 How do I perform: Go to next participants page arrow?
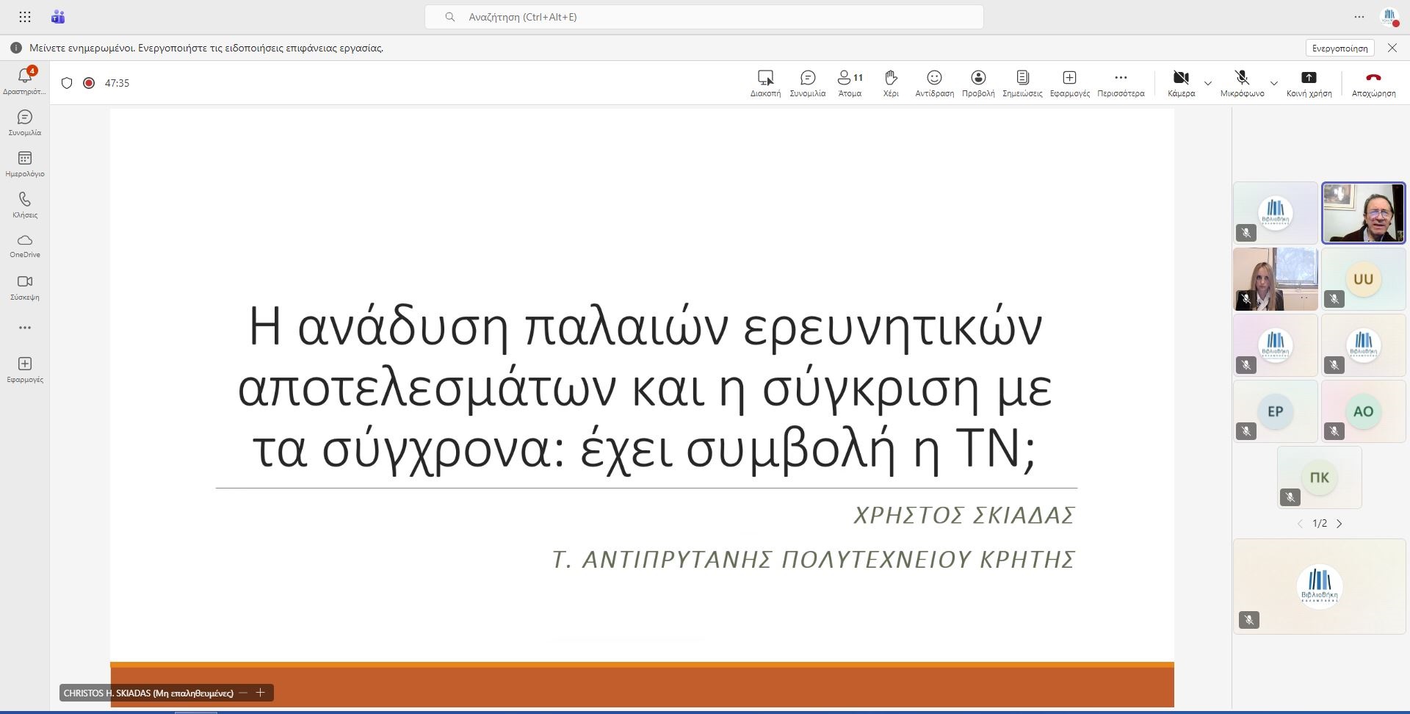pos(1339,524)
